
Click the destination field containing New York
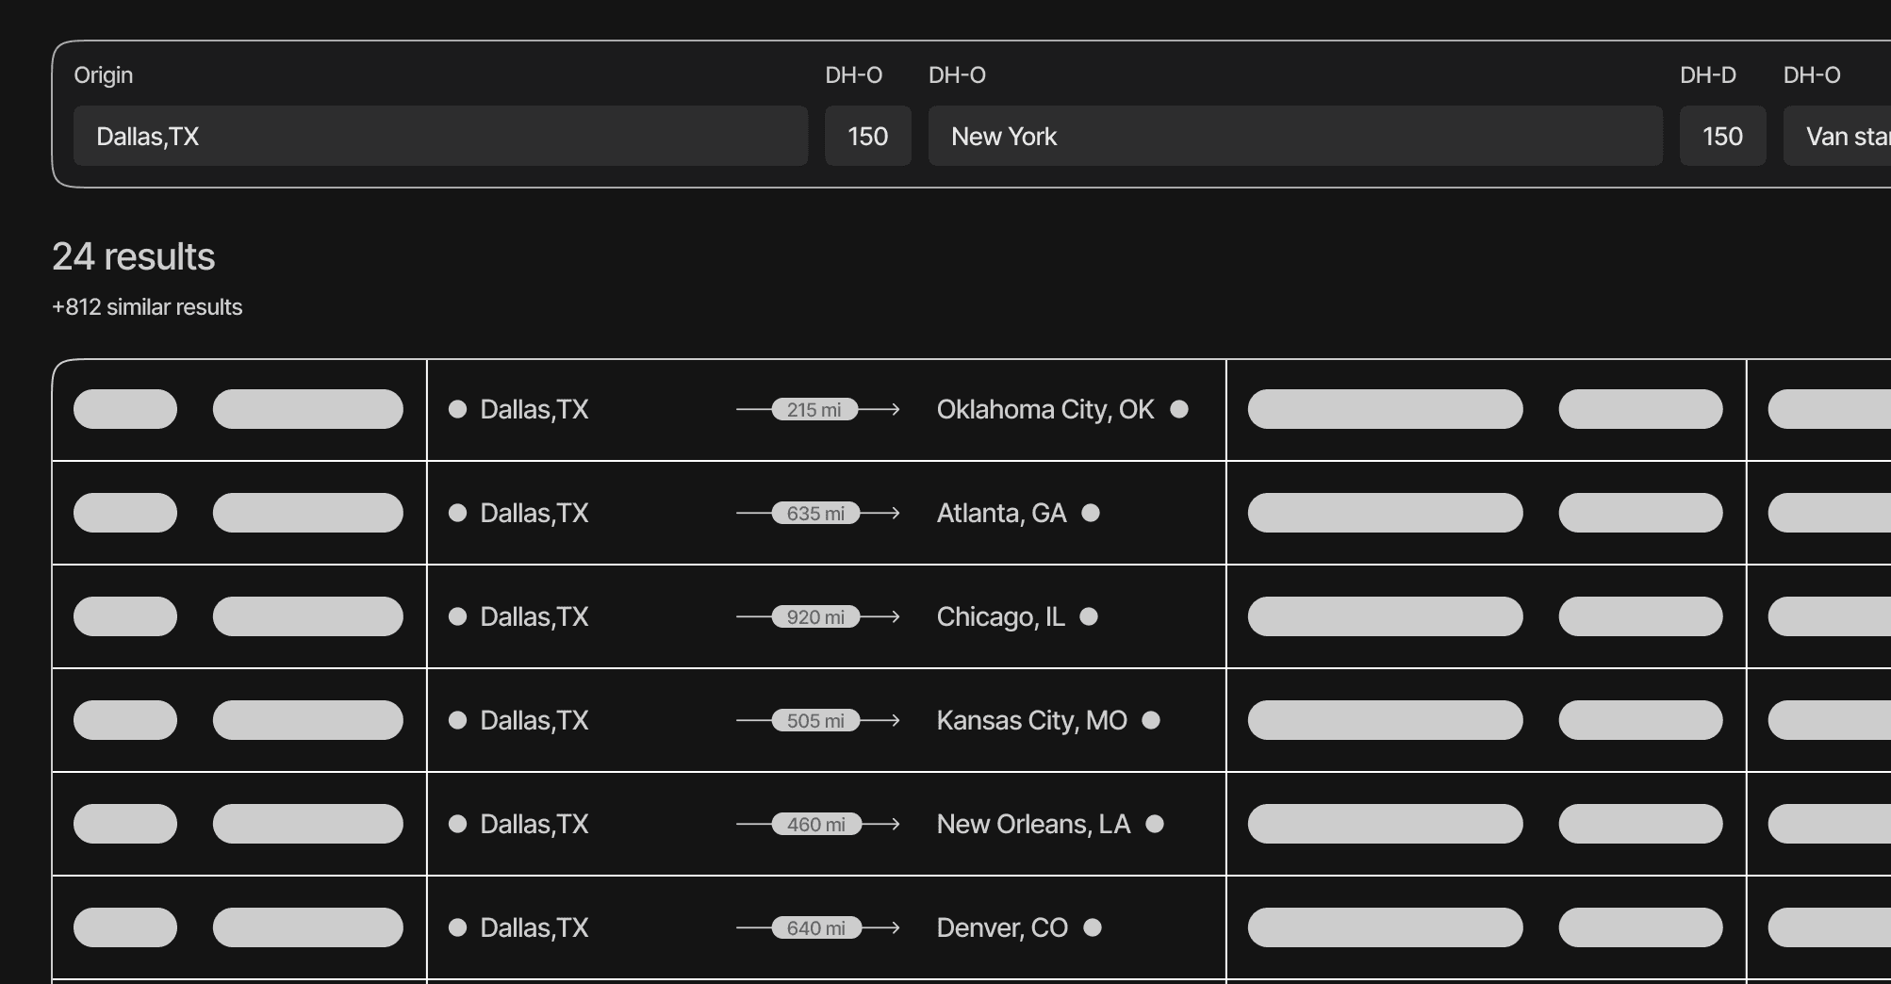pyautogui.click(x=1294, y=137)
